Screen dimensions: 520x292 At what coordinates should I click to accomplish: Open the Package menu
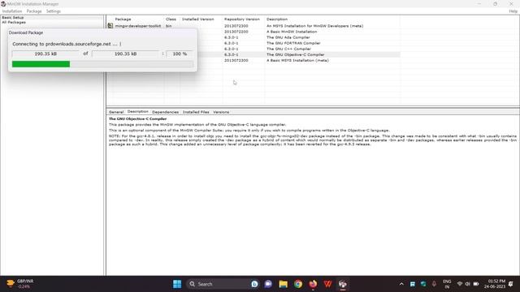point(34,11)
